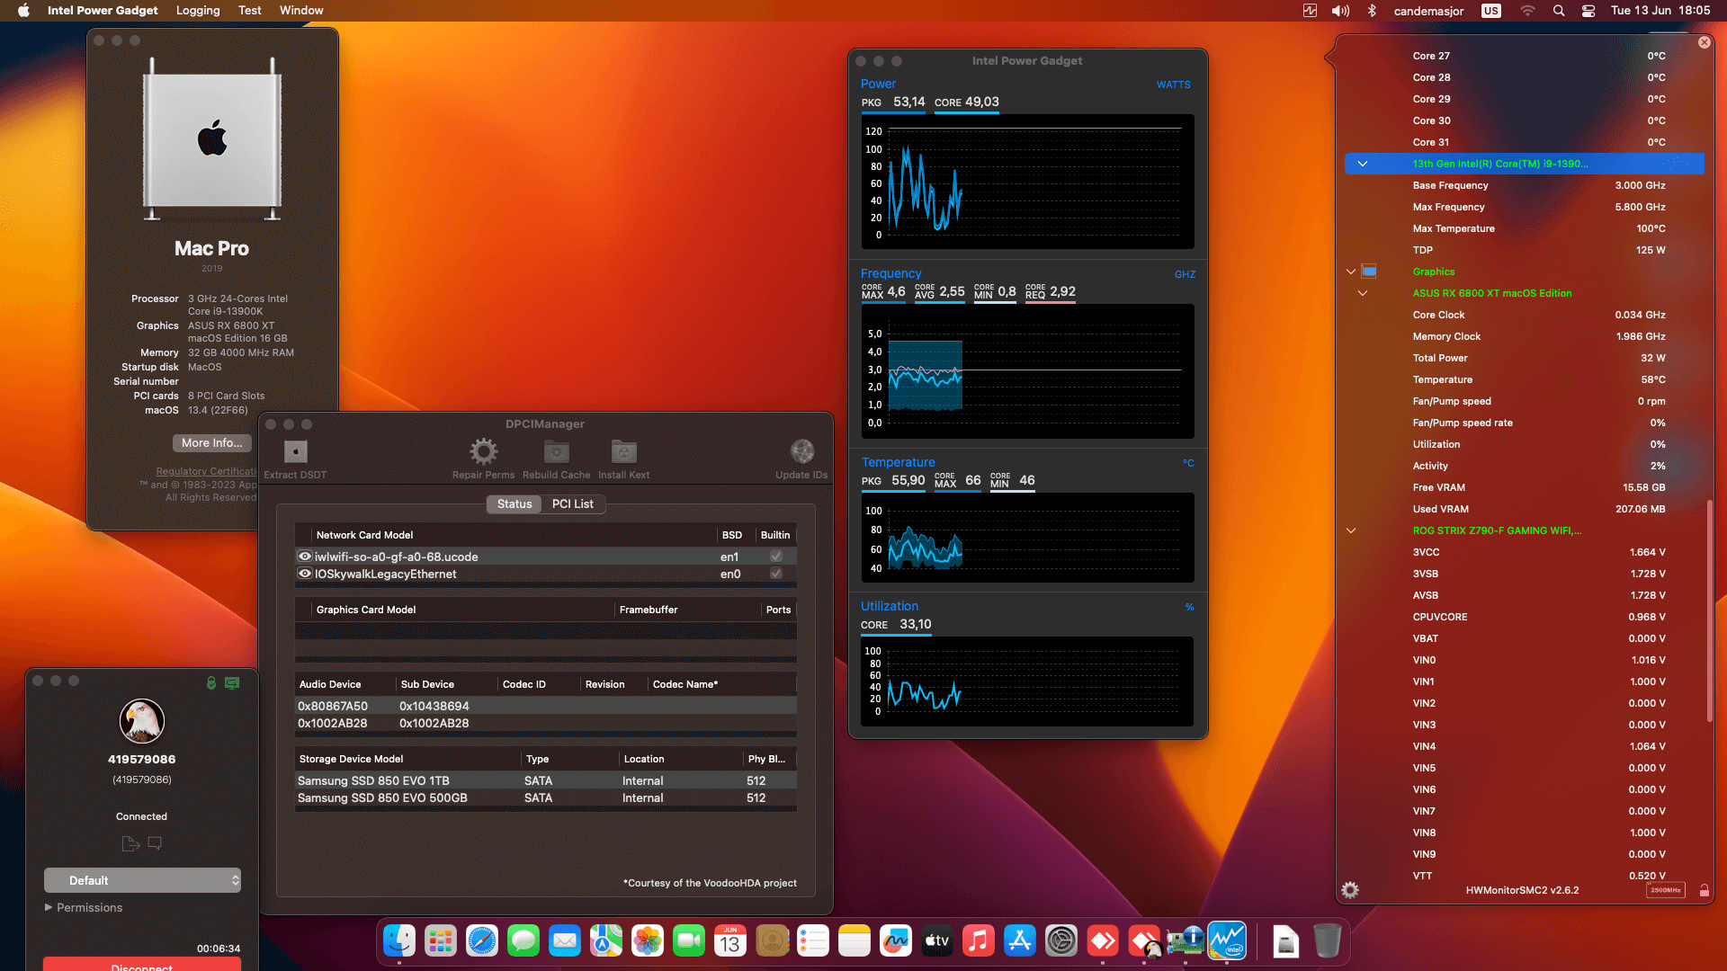1727x971 pixels.
Task: Click the Disconnect button in AnyDesk
Action: 142,966
